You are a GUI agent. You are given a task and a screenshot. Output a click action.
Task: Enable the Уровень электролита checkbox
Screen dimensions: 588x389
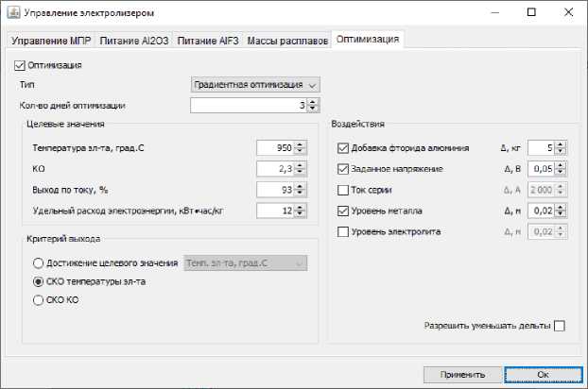click(343, 232)
